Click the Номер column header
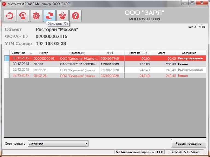Viewport: 210px width, 157px height. click(x=44, y=53)
